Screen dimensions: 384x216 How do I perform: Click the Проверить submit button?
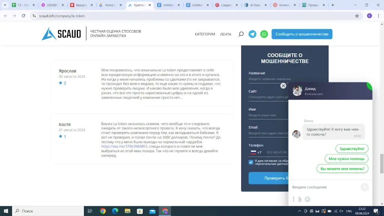click(x=268, y=178)
